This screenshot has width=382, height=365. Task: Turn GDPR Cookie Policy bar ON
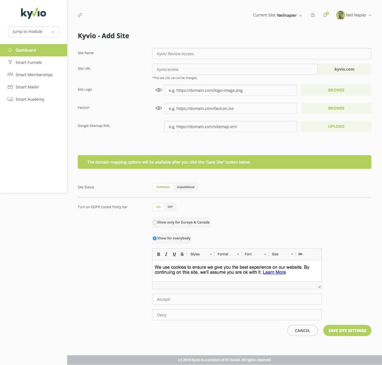click(158, 207)
